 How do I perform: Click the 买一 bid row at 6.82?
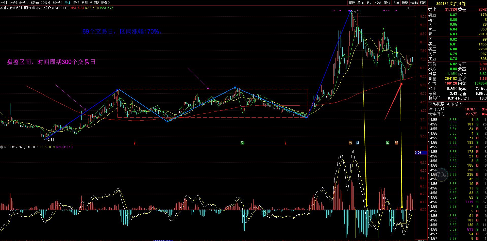457,39
